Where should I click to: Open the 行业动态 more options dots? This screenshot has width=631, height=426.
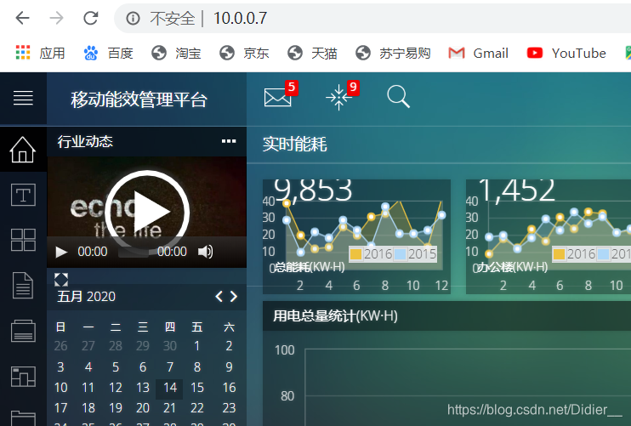point(229,141)
